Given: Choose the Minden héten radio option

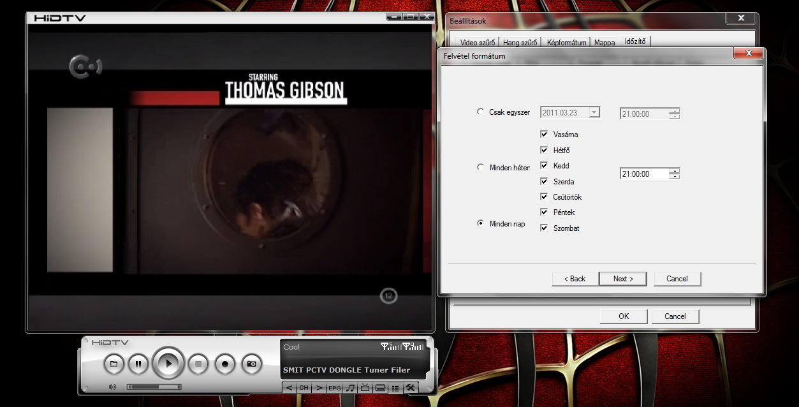Looking at the screenshot, I should coord(480,167).
